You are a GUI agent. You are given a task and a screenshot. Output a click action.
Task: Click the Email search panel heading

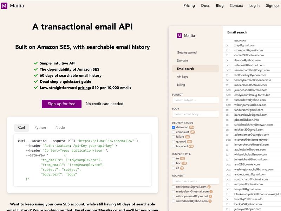click(x=237, y=32)
